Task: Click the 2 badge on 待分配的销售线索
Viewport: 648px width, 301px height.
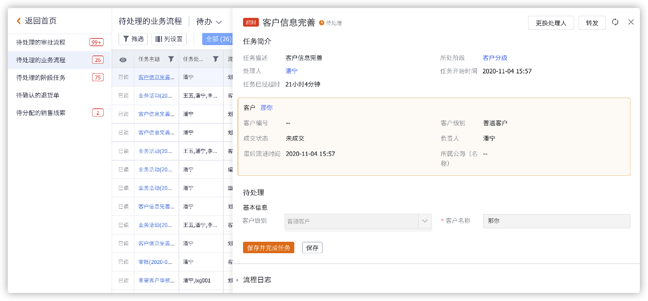Action: point(98,113)
